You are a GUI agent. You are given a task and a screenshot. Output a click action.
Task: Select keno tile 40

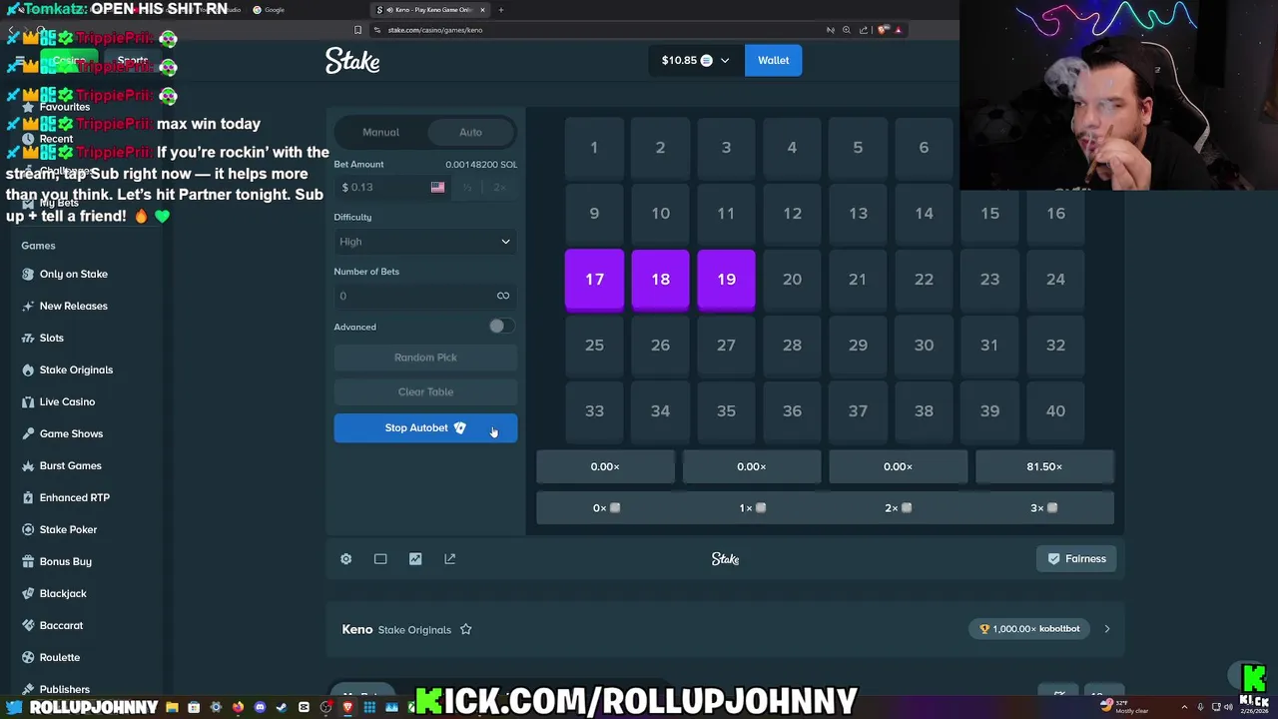pos(1055,411)
